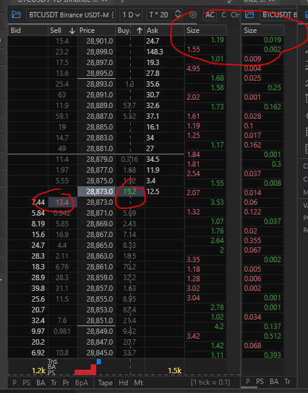The image size is (308, 393).
Task: Click the down arrow in the Sell header
Action: point(72,30)
